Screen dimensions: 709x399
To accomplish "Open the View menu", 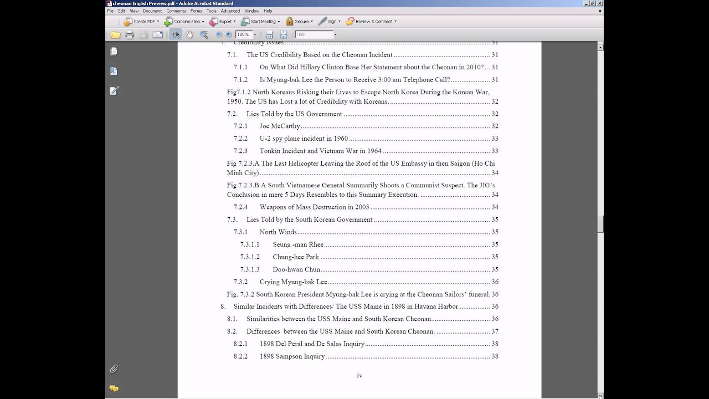I will (134, 11).
